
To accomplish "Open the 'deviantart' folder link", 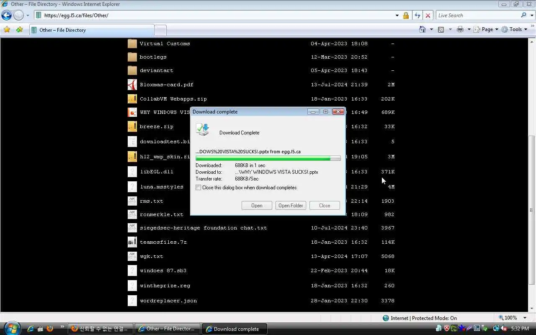I will click(156, 70).
